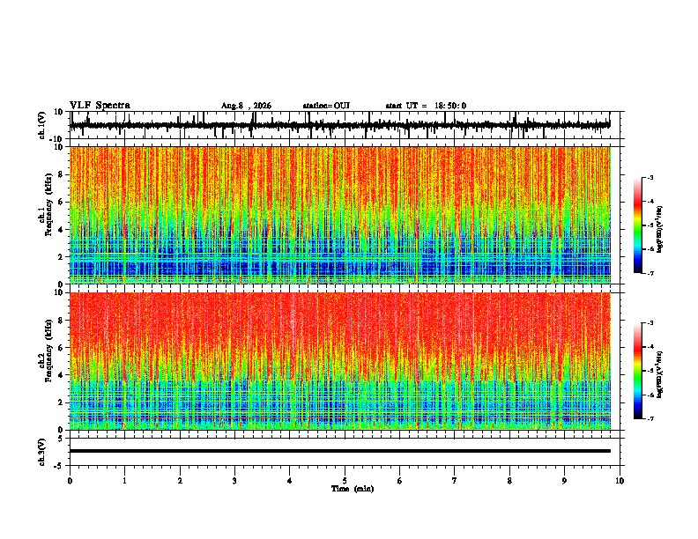The image size is (698, 539).
Task: Click the ch.2 spectrogram color scale bar
Action: [638, 371]
